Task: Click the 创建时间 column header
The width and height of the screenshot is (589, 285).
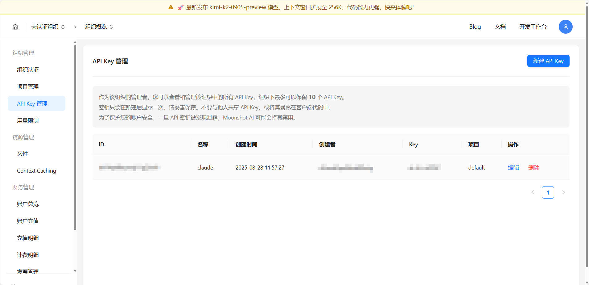Action: tap(246, 145)
